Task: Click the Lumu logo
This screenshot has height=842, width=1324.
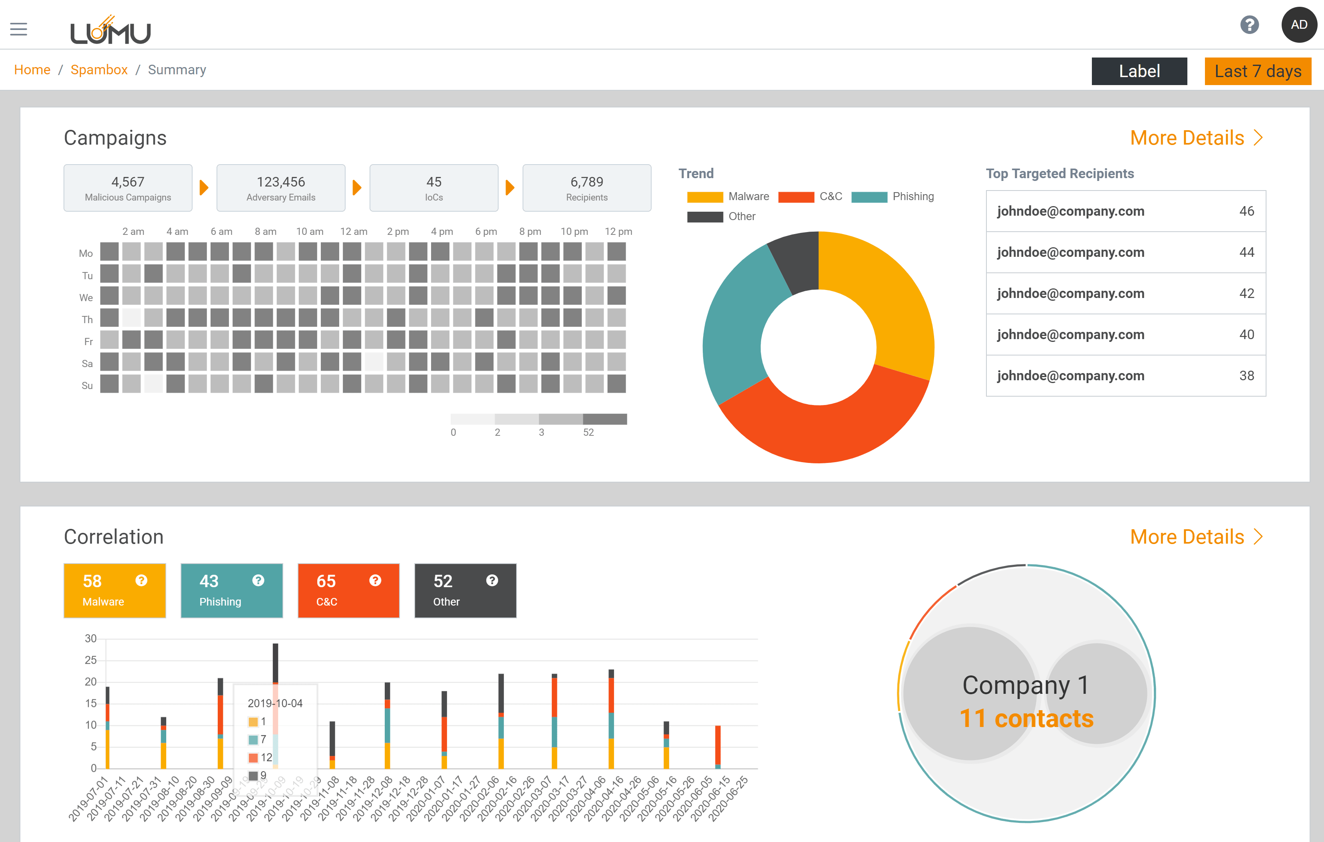Action: point(110,31)
